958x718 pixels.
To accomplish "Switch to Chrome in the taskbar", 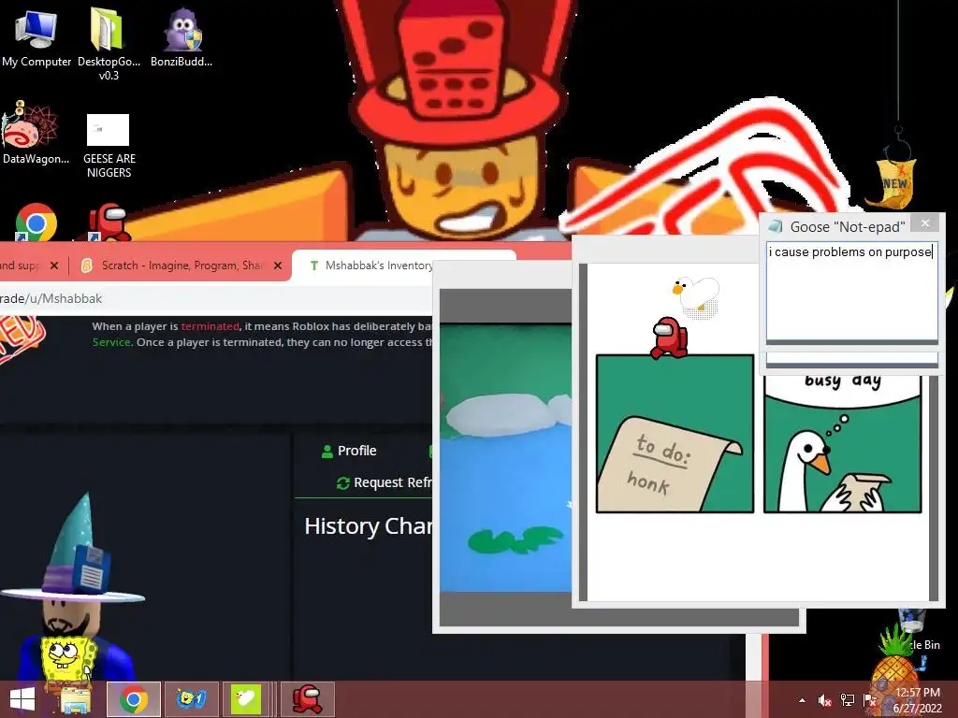I will 133,699.
